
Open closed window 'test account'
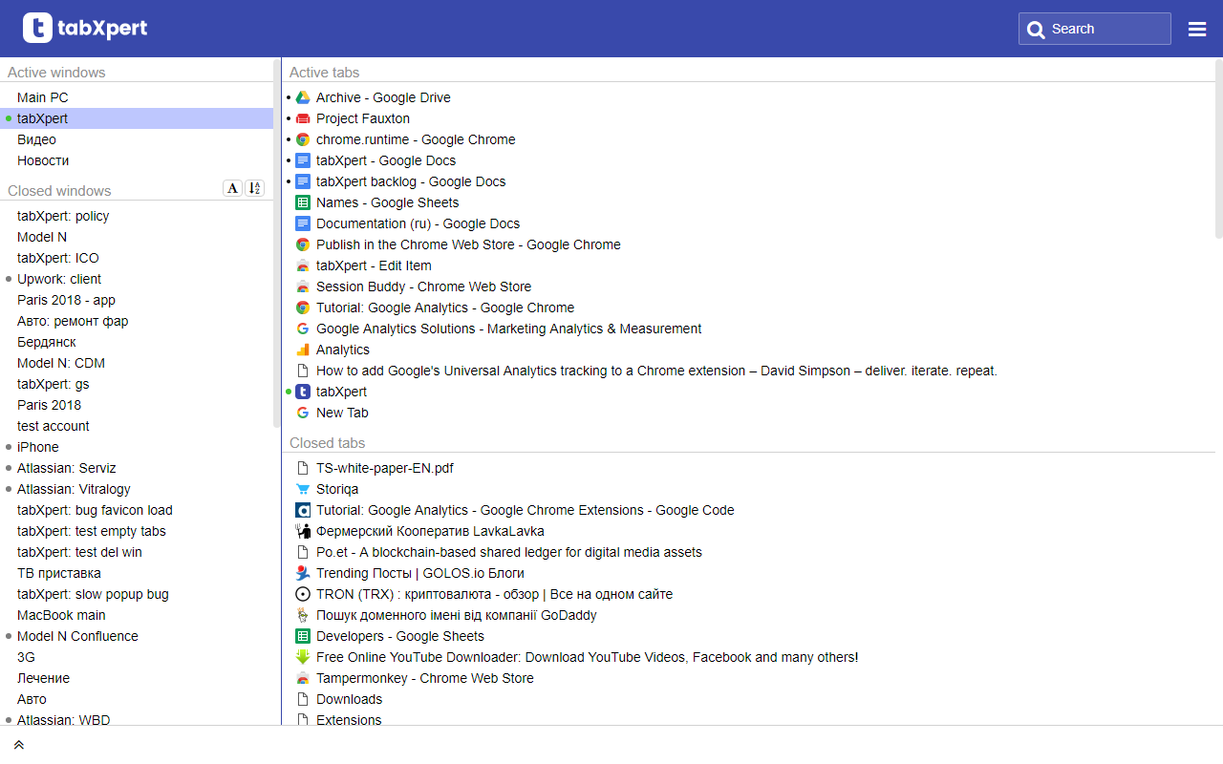click(x=137, y=426)
